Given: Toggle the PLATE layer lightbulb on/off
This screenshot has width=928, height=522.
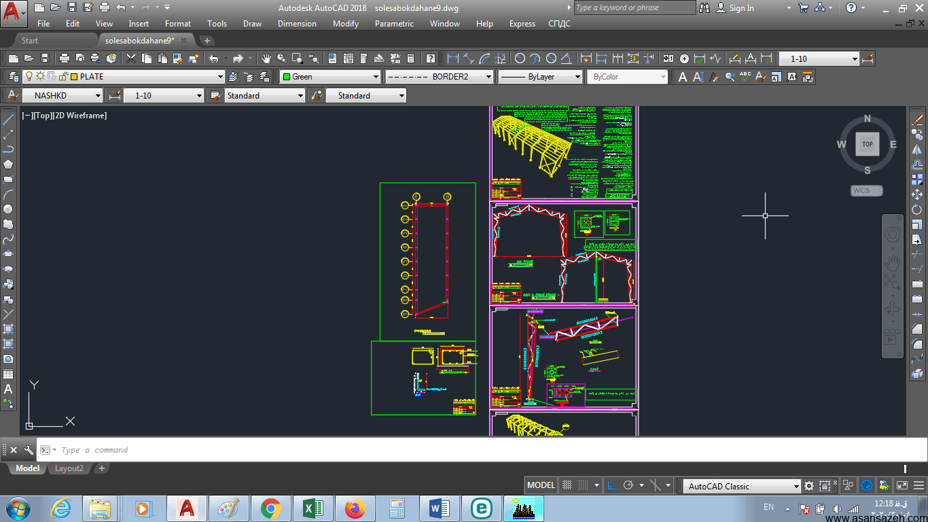Looking at the screenshot, I should click(29, 77).
